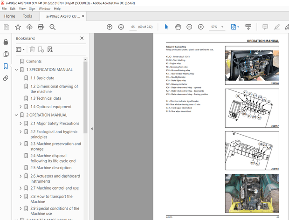This screenshot has width=289, height=220.
Task: Open bookmark options dropdown menu
Action: tap(20, 49)
